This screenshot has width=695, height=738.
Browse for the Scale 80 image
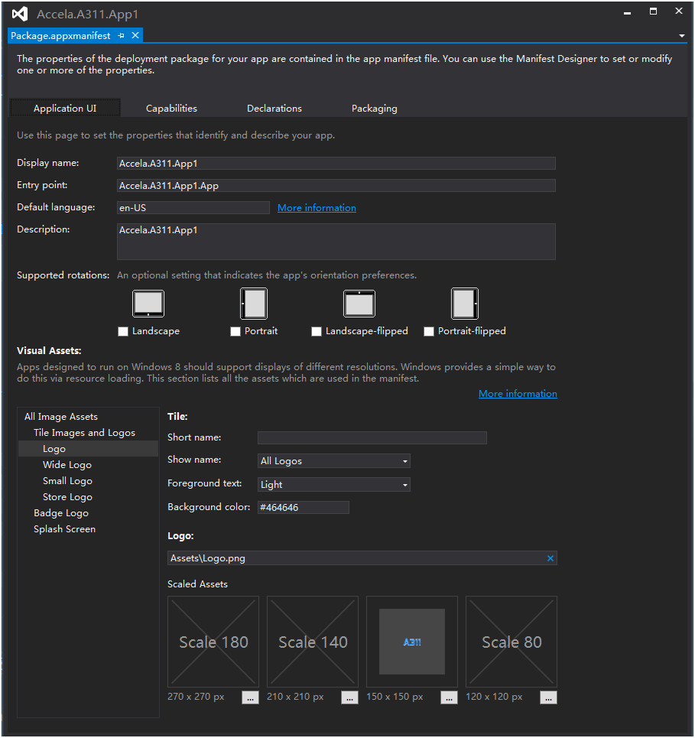point(548,697)
